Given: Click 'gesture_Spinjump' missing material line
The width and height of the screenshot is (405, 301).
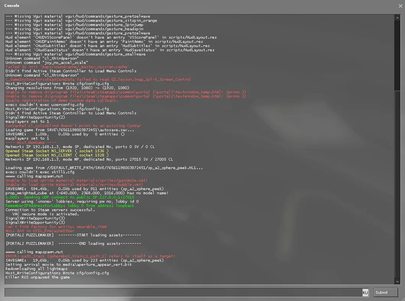Looking at the screenshot, I should click(75, 24).
